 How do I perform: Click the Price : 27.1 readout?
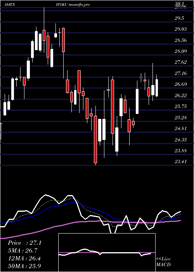pyautogui.click(x=24, y=243)
